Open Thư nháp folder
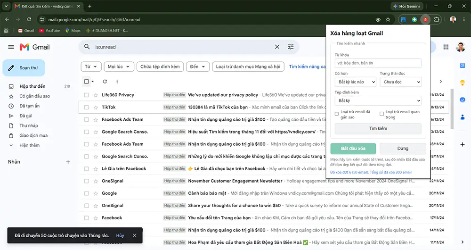The height and width of the screenshot is (250, 471). pos(29,126)
